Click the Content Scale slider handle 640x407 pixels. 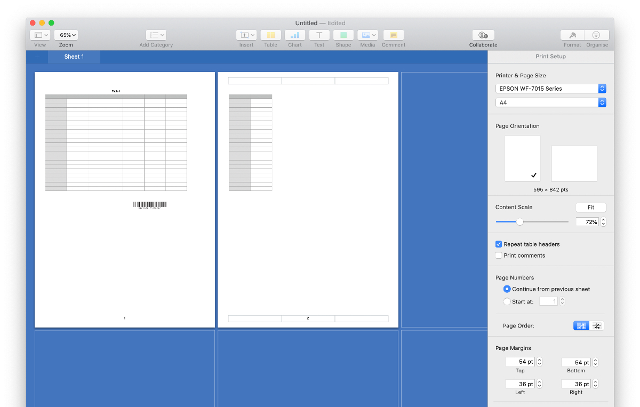tap(520, 222)
